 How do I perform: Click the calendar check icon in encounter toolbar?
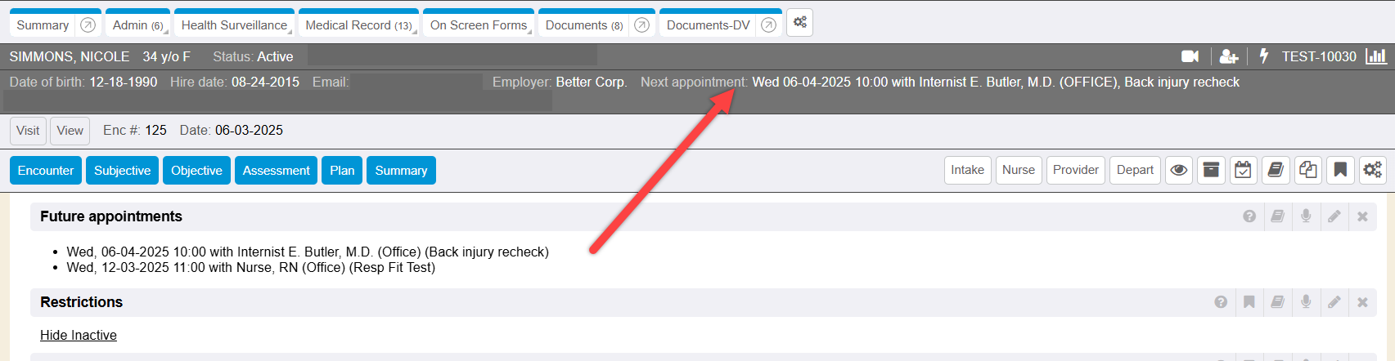coord(1243,170)
